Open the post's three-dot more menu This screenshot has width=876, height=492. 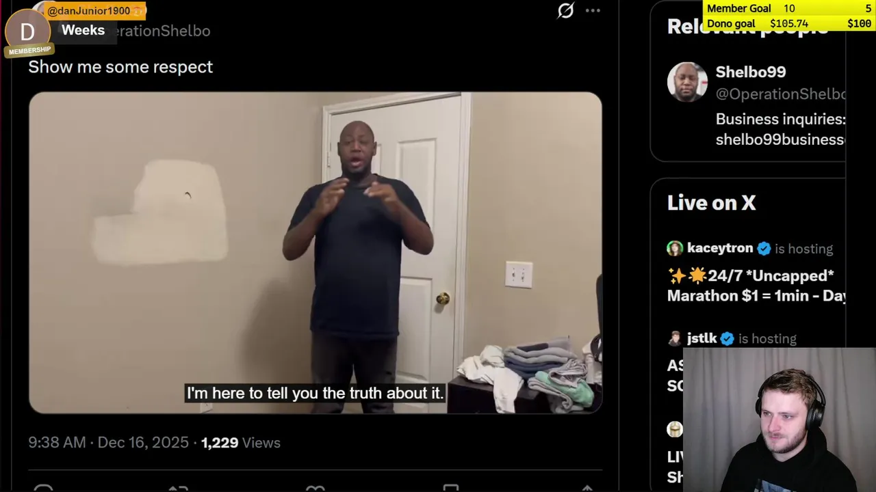(593, 10)
